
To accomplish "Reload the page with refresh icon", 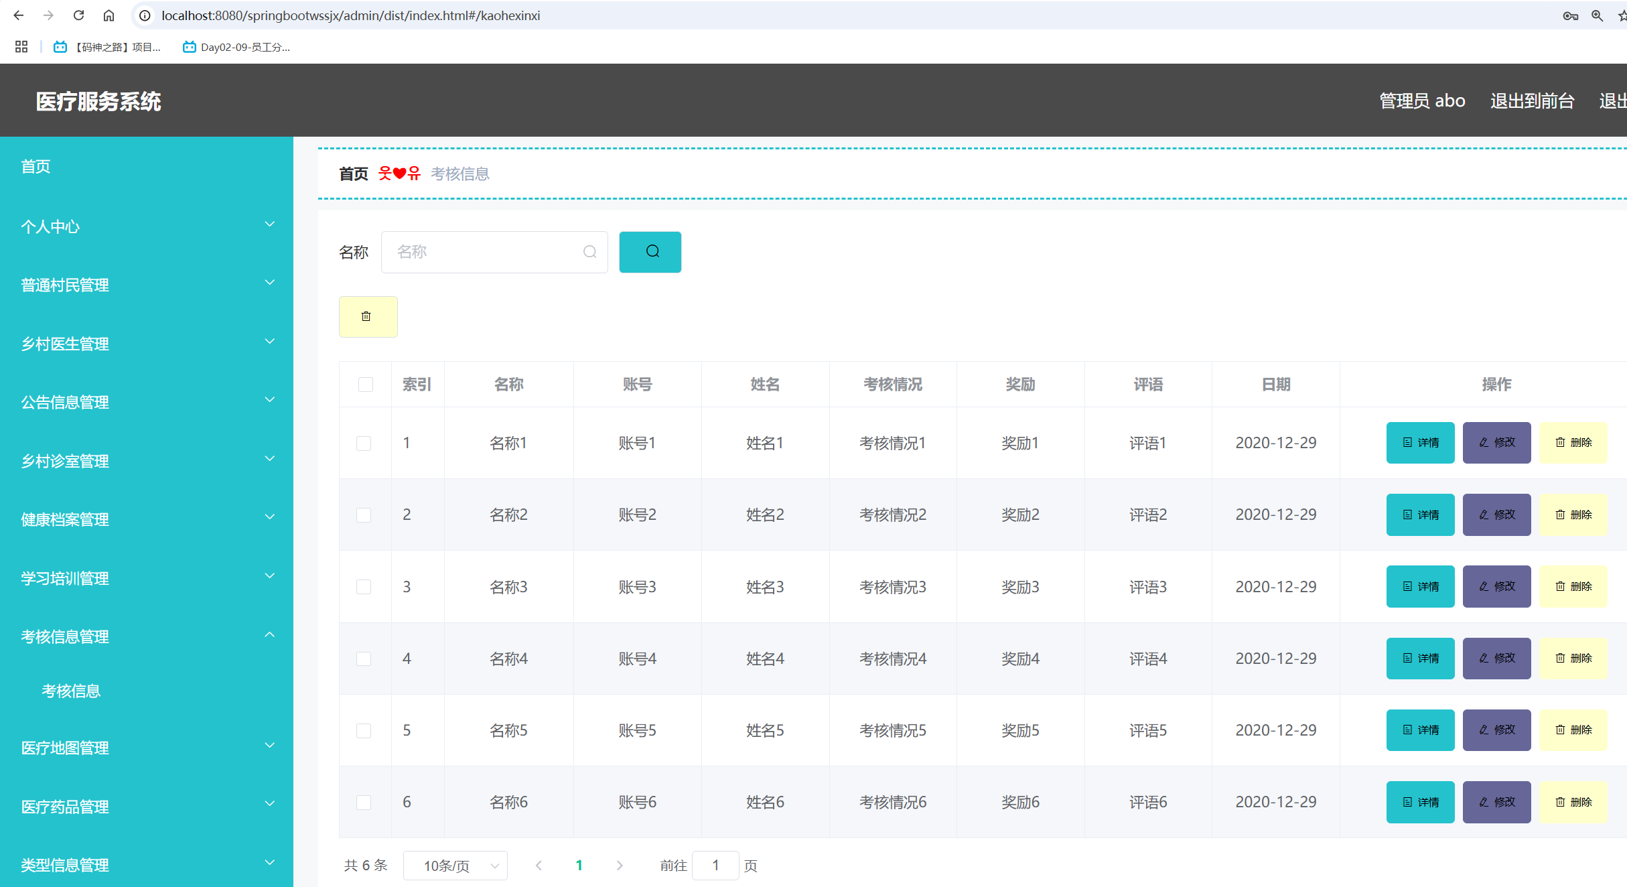I will click(78, 15).
